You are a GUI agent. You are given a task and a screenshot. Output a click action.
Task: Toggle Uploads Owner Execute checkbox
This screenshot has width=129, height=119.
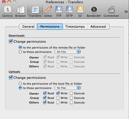[x=71, y=93]
